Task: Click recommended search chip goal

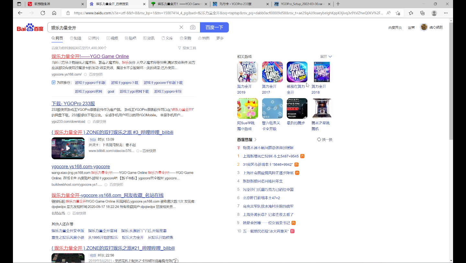Action: click(x=111, y=91)
